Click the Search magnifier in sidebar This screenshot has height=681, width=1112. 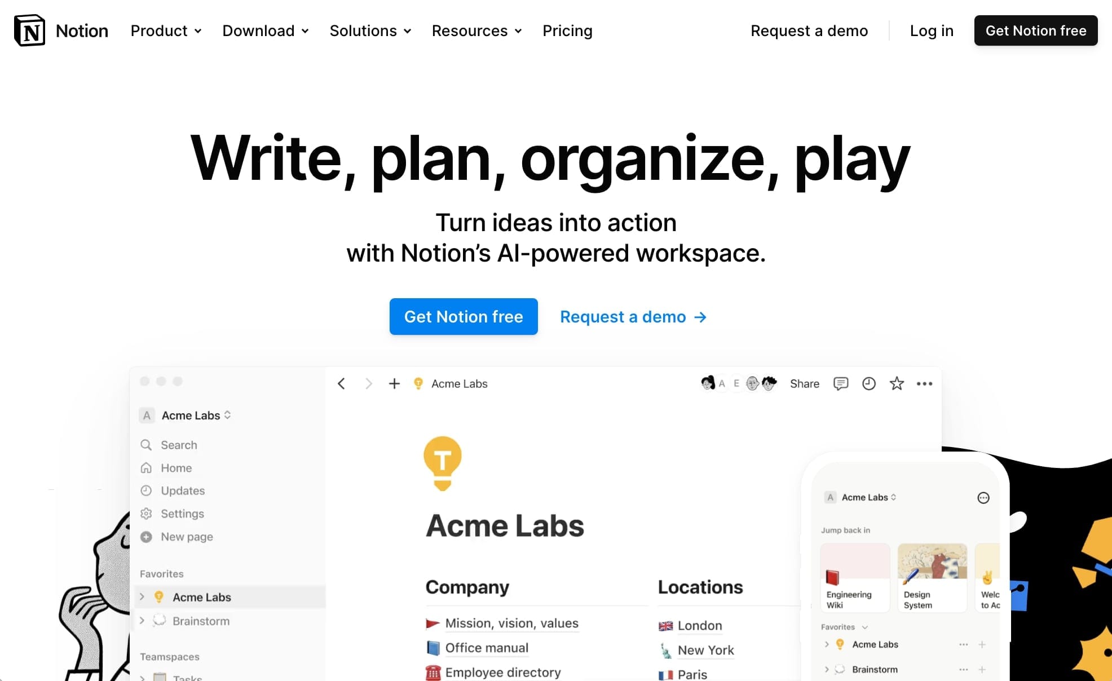point(146,445)
